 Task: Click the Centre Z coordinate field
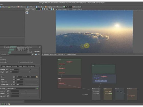(32, 77)
